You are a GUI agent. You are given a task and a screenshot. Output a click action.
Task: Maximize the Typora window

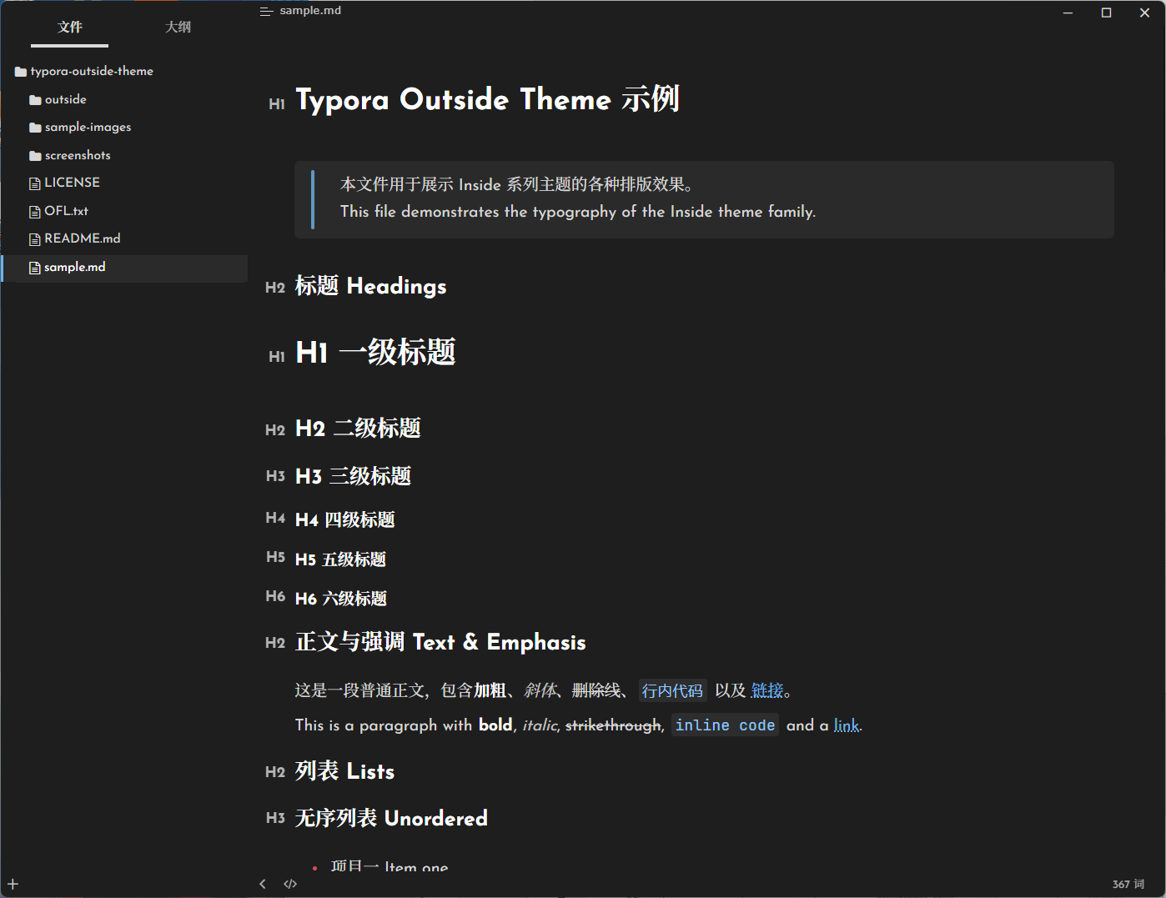pos(1107,13)
